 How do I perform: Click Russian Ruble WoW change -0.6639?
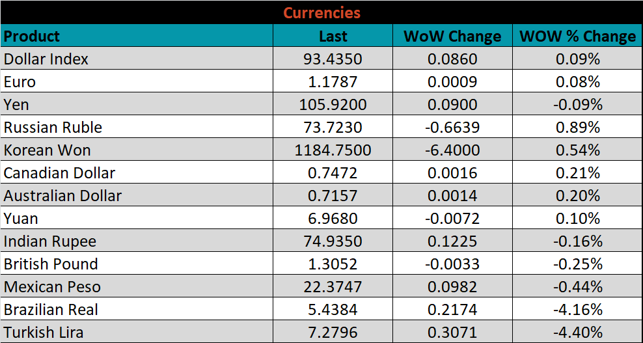point(452,128)
